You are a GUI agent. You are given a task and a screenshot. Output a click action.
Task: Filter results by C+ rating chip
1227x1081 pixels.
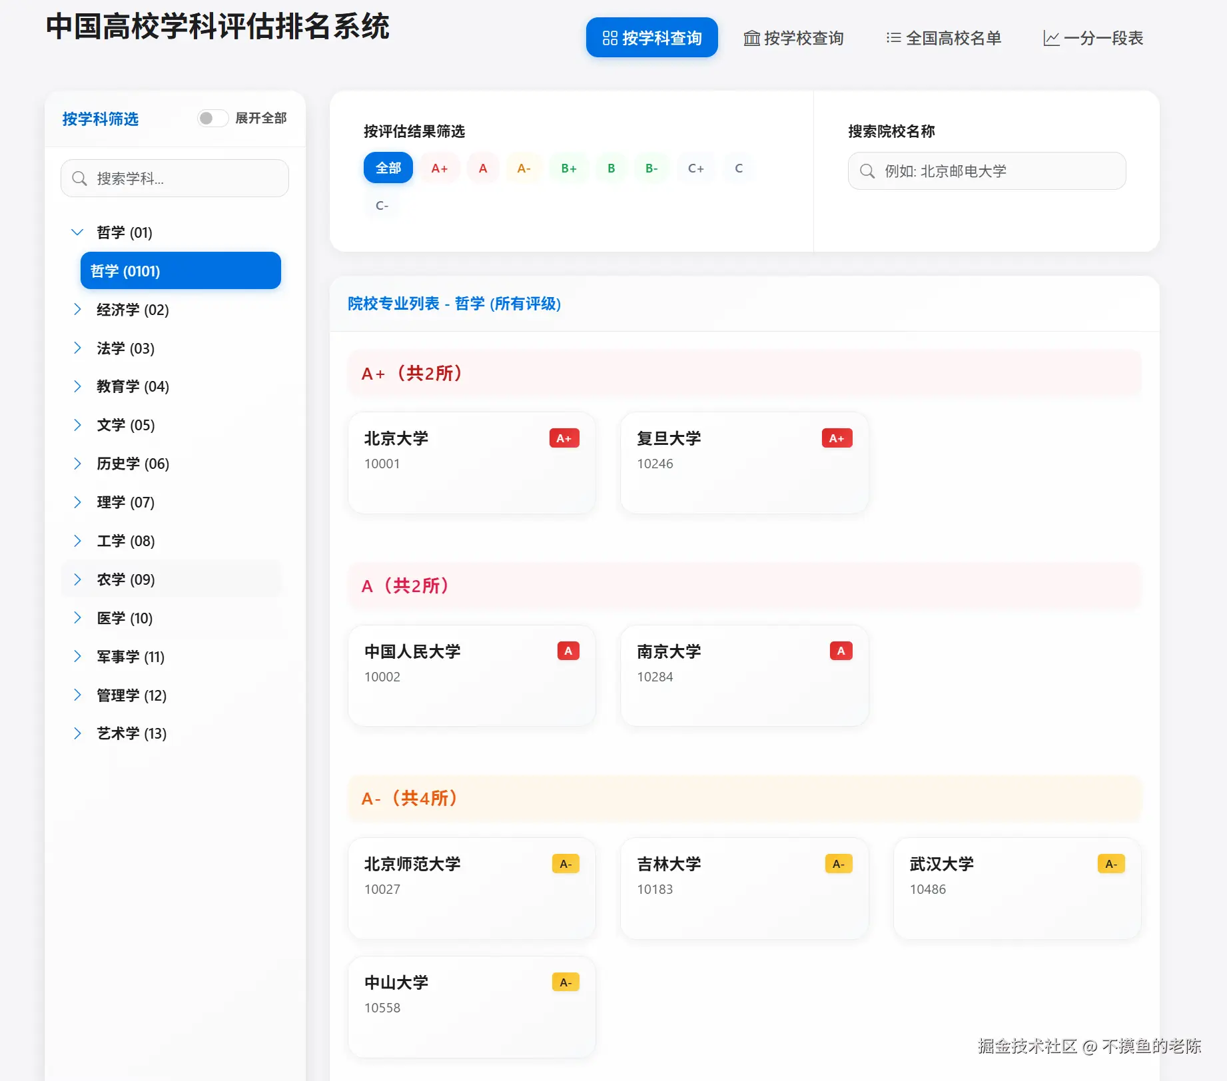pos(696,168)
